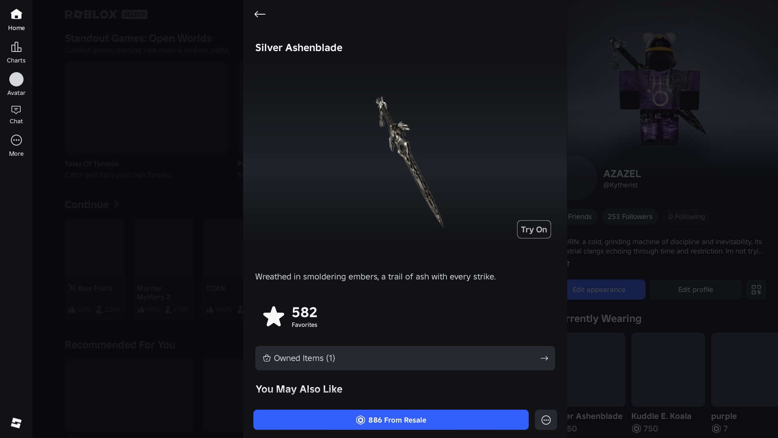Click Edit profile button
Image resolution: width=778 pixels, height=438 pixels.
tap(695, 290)
